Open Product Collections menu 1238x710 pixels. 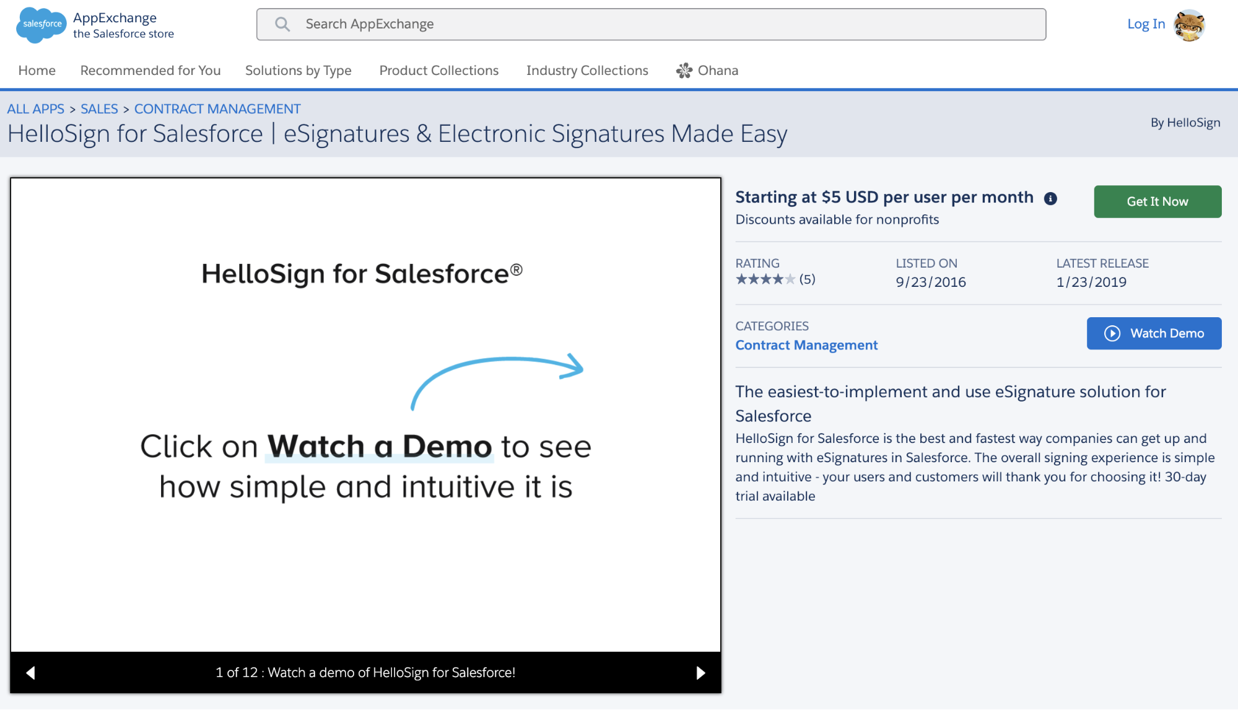coord(438,71)
